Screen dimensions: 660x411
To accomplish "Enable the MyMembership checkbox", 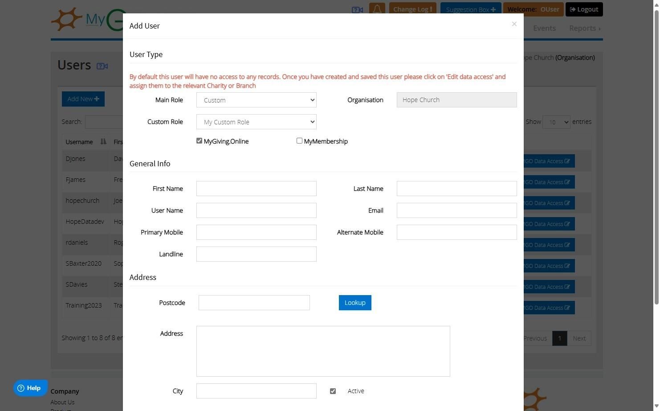I will (x=299, y=141).
